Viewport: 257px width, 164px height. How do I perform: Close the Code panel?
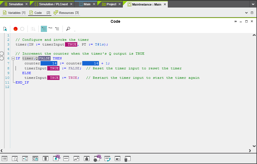(x=252, y=21)
